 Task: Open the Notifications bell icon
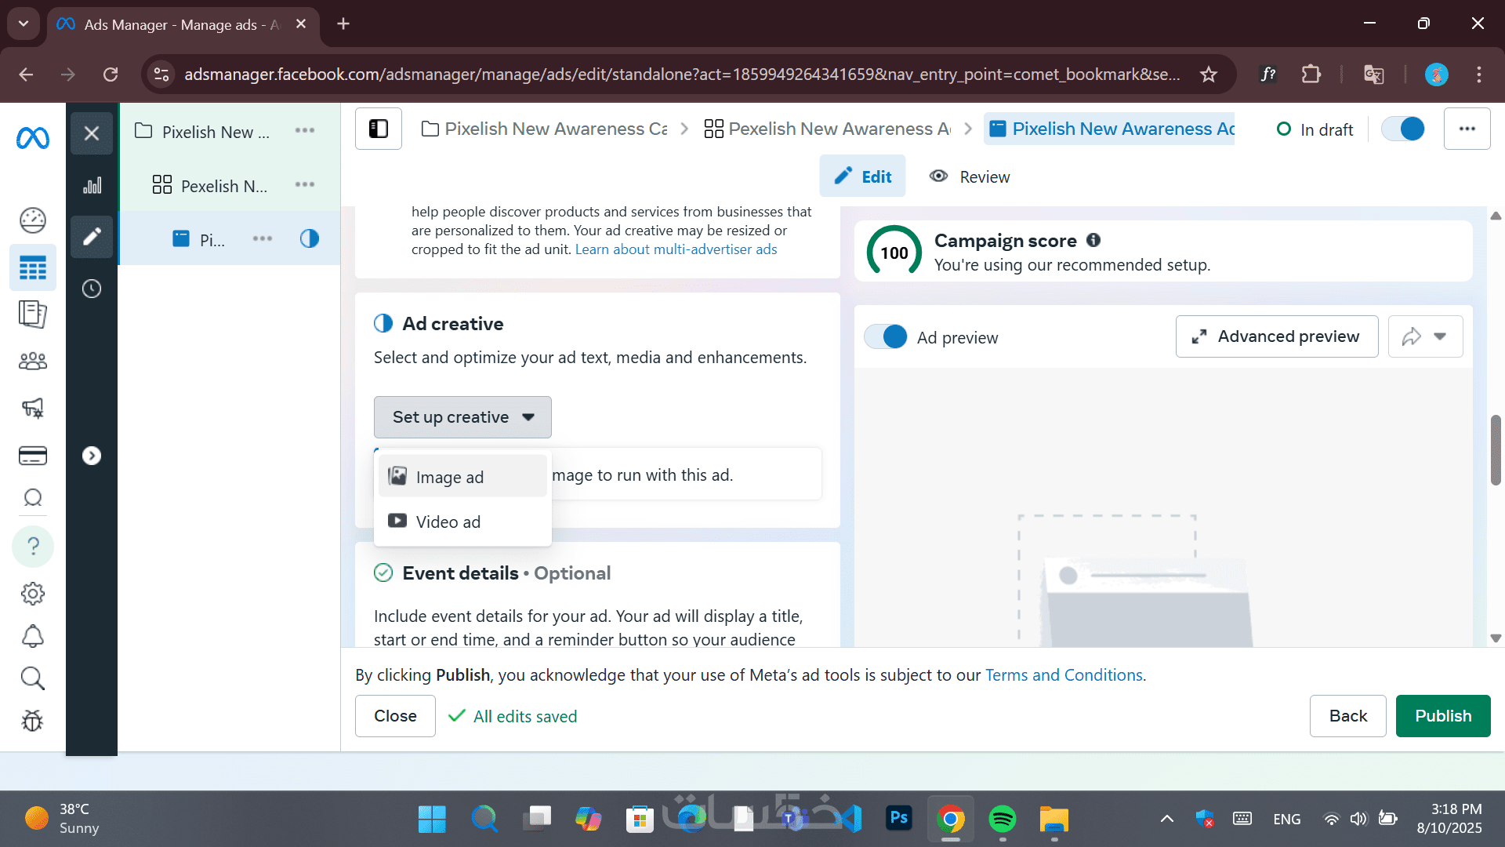[33, 636]
